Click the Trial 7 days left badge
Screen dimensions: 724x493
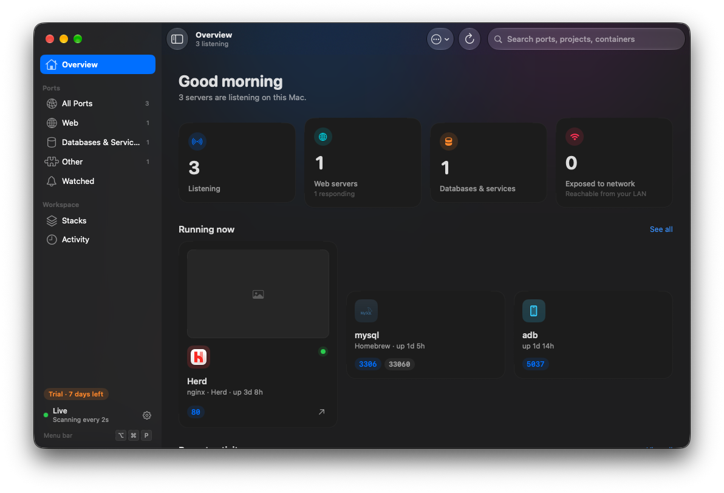coord(76,394)
